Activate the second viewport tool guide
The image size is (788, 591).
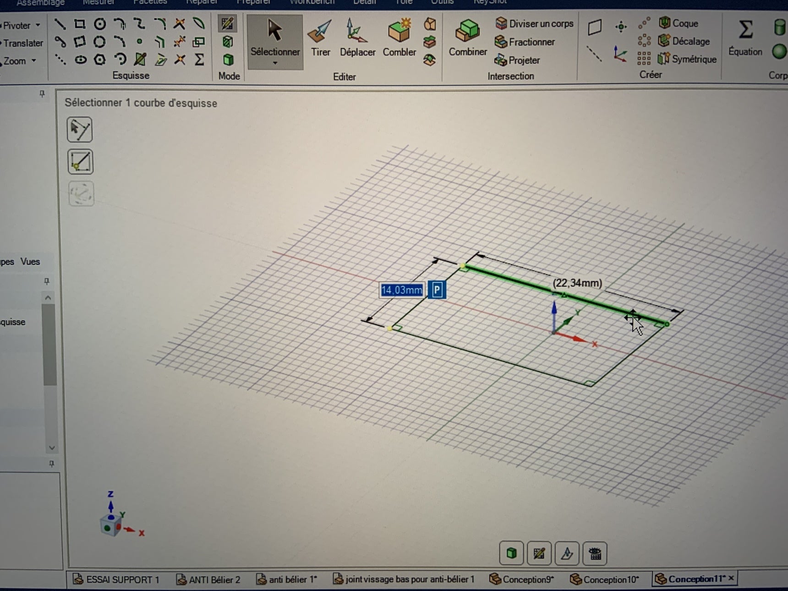(80, 162)
